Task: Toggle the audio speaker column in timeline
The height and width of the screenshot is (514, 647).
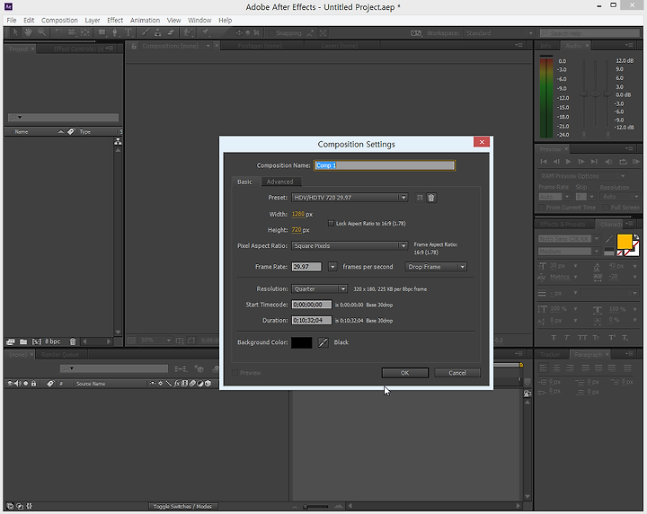Action: click(18, 384)
